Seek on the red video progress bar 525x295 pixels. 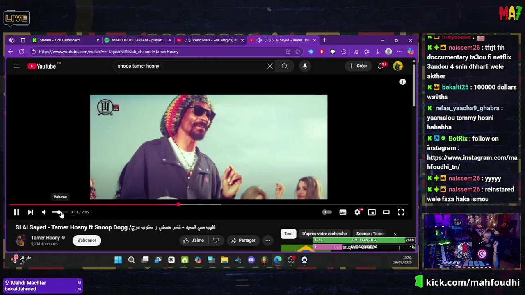coord(209,204)
